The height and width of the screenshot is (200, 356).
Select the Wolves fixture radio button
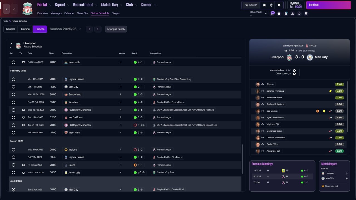[13, 150]
